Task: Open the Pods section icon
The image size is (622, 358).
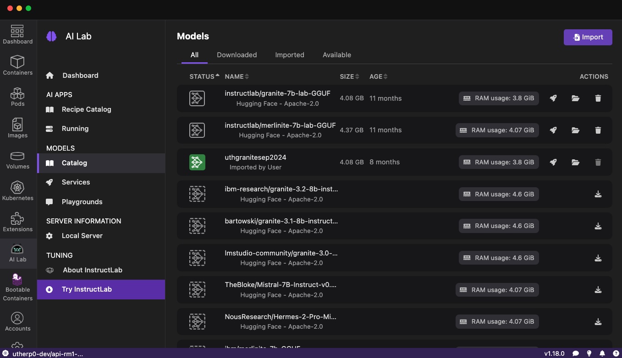Action: pos(17,97)
